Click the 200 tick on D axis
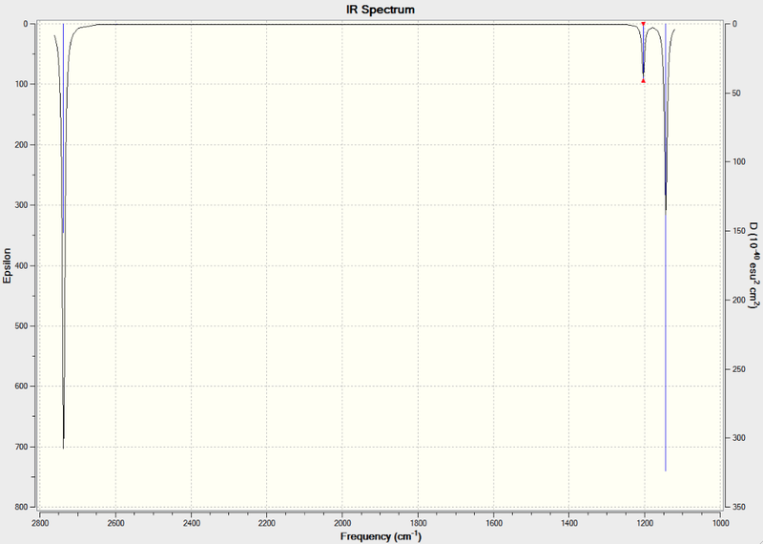 (x=738, y=300)
